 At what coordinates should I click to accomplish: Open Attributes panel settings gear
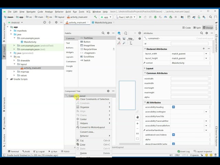(207, 33)
